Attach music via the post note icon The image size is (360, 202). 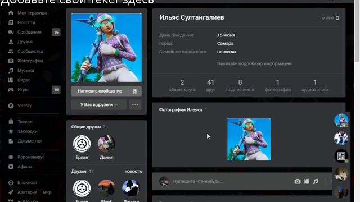316,181
